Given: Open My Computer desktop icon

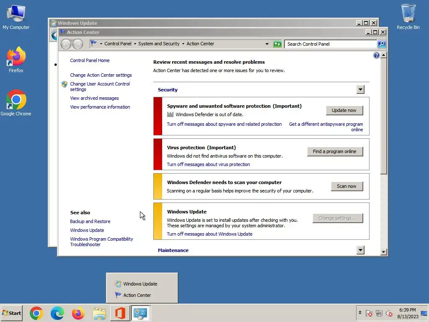Looking at the screenshot, I should pos(16,17).
